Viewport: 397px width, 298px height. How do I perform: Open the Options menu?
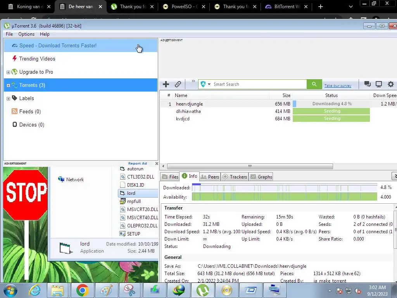[26, 34]
